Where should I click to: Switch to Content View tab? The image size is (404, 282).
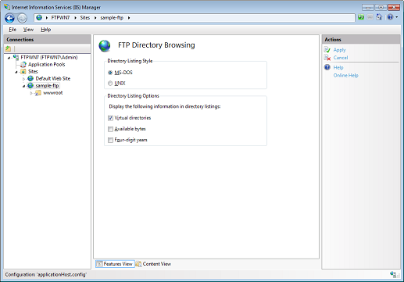(153, 264)
